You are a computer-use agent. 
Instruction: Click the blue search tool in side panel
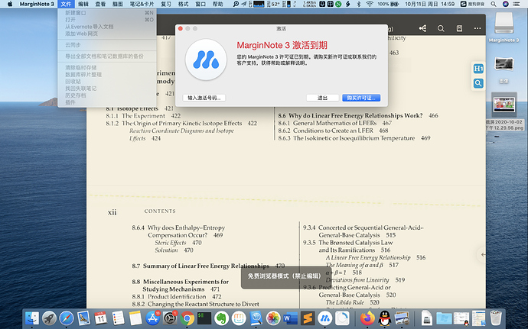(x=478, y=83)
